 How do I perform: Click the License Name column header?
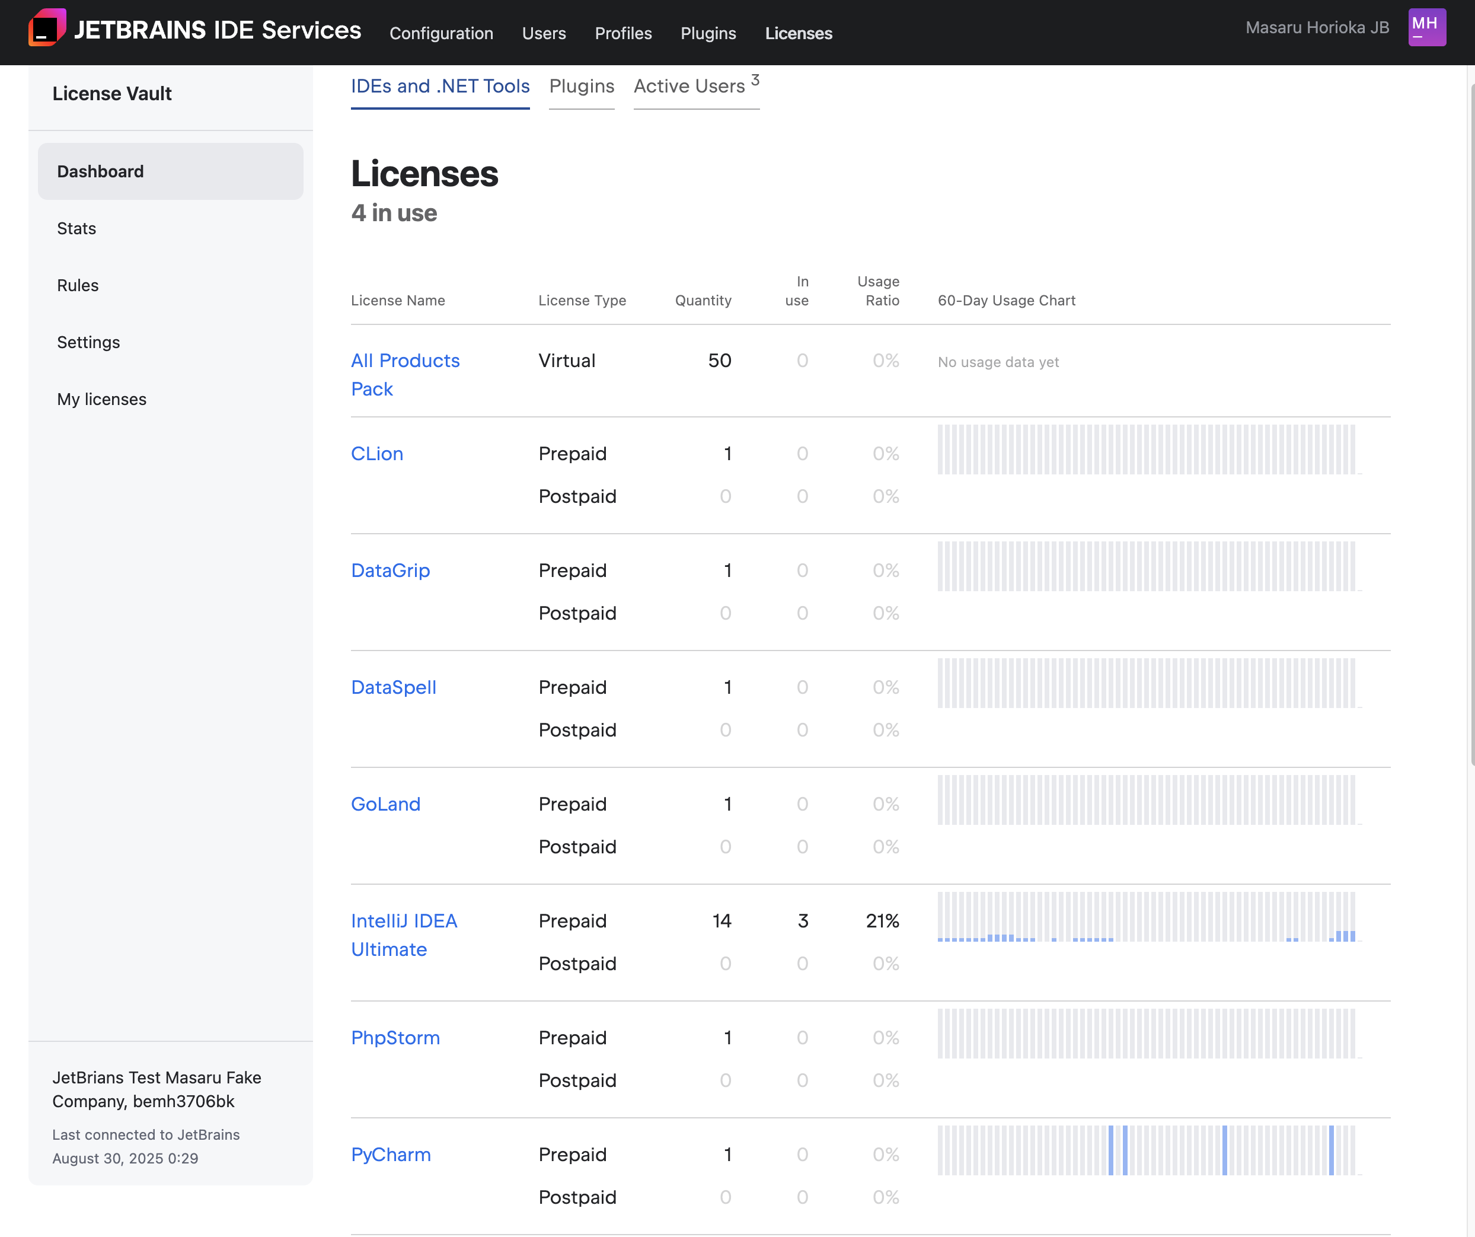pos(398,301)
